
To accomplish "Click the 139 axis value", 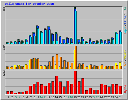I will (4, 48).
